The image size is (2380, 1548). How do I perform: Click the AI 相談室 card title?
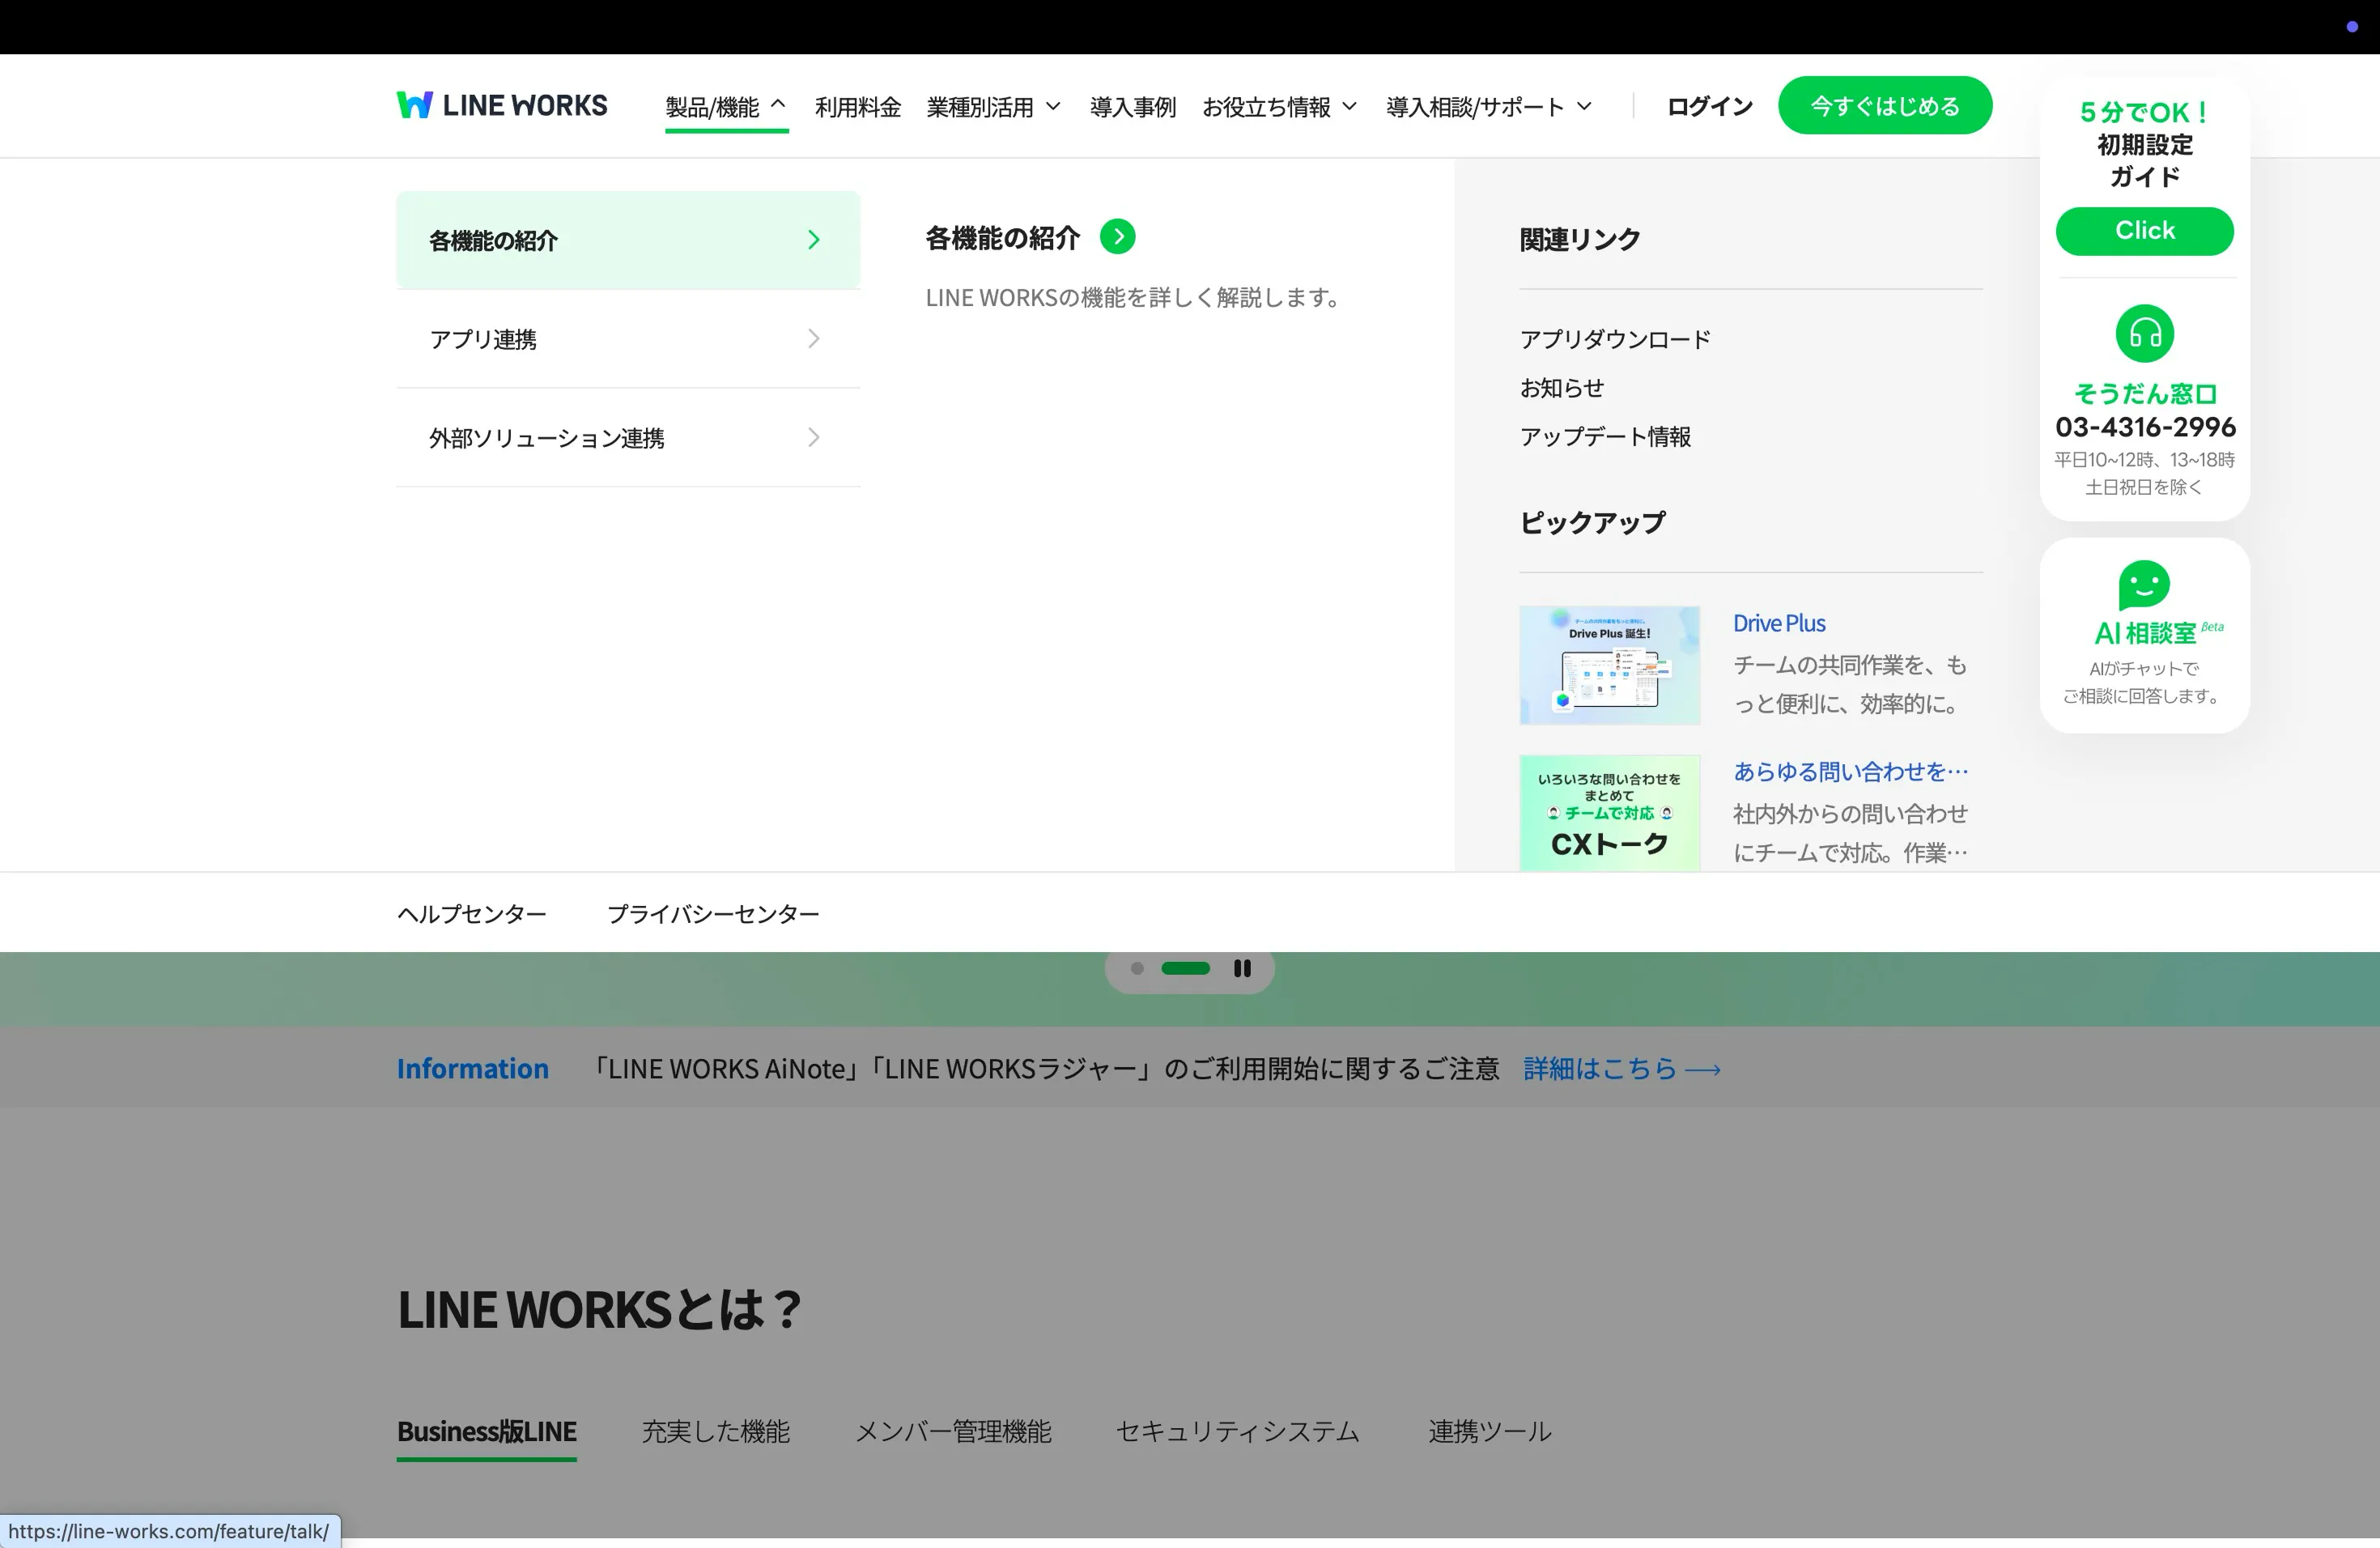point(2157,633)
